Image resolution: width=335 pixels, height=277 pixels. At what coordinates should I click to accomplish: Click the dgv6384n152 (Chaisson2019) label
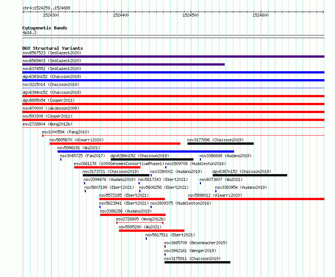pos(52,92)
